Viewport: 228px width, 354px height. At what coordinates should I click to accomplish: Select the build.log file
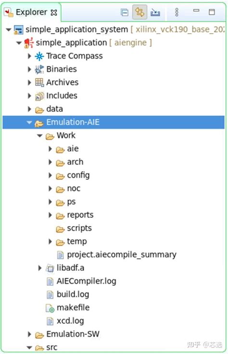point(73,294)
